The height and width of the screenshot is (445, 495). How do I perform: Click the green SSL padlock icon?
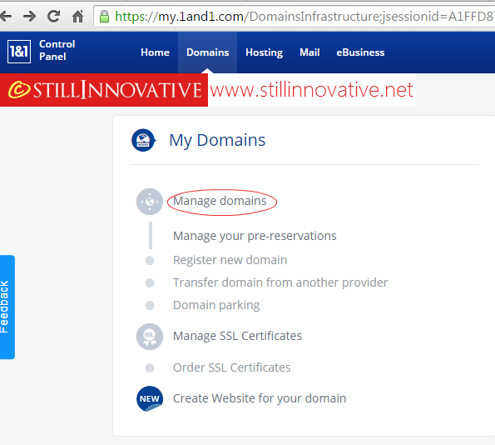coord(104,17)
